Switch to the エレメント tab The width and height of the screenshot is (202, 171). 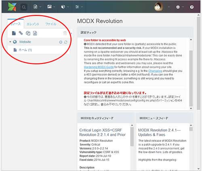[33, 24]
